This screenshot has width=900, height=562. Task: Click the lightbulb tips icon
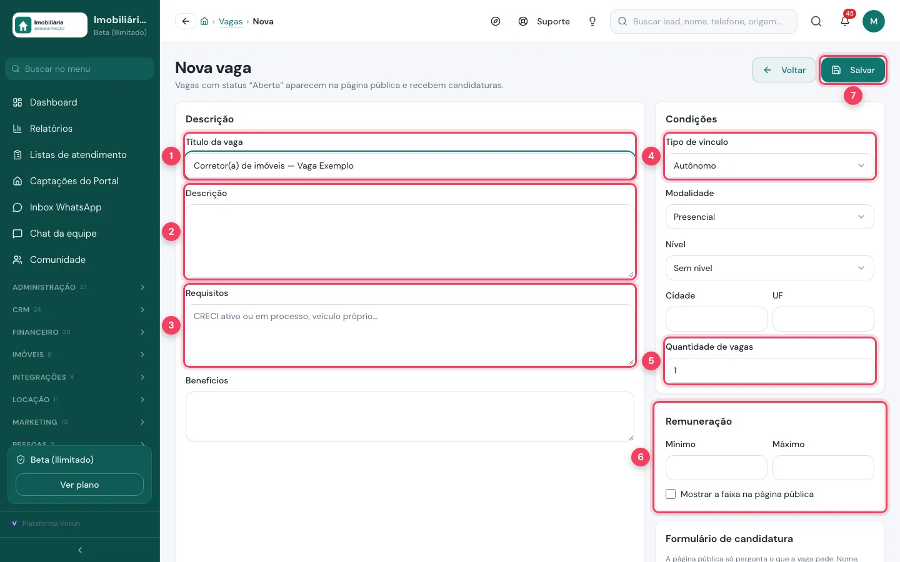[592, 21]
